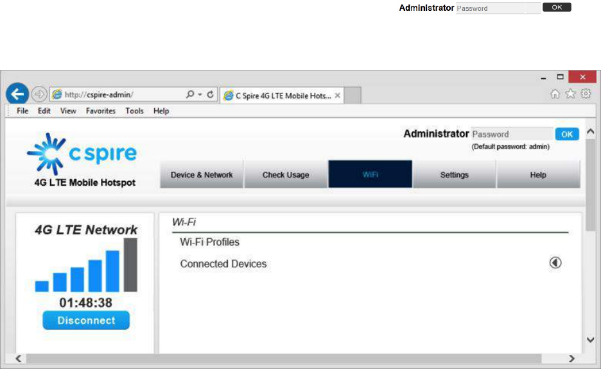The image size is (601, 369).
Task: Open the Help tab on the hotspot page
Action: 538,174
